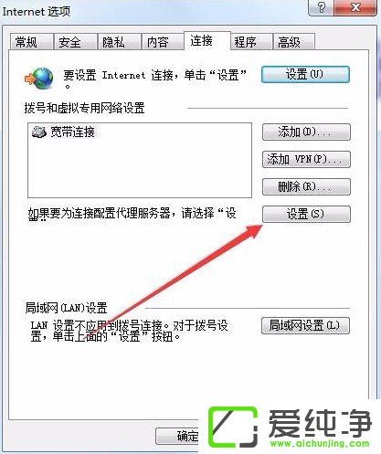Click the 设置(U) setup button
The height and width of the screenshot is (454, 381).
305,75
